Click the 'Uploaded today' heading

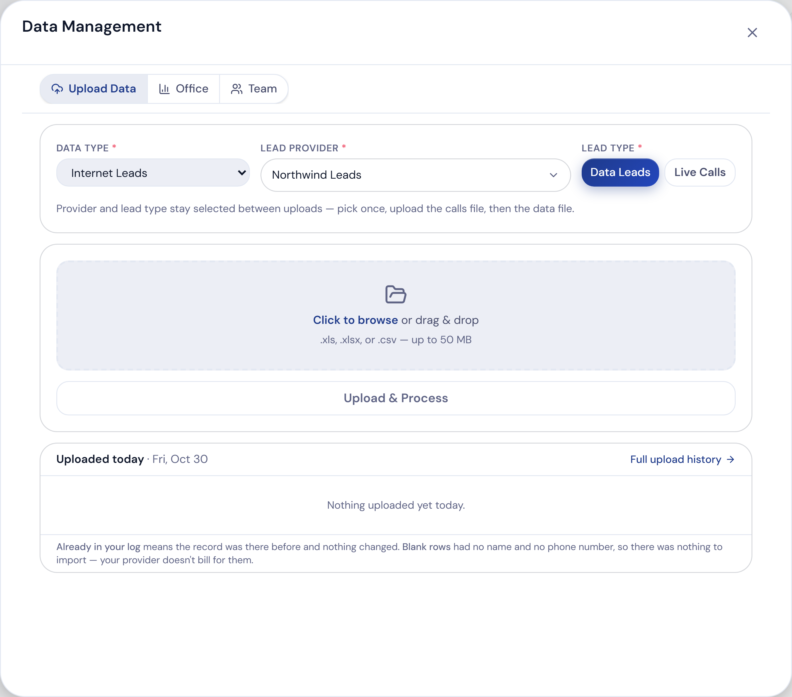point(100,459)
